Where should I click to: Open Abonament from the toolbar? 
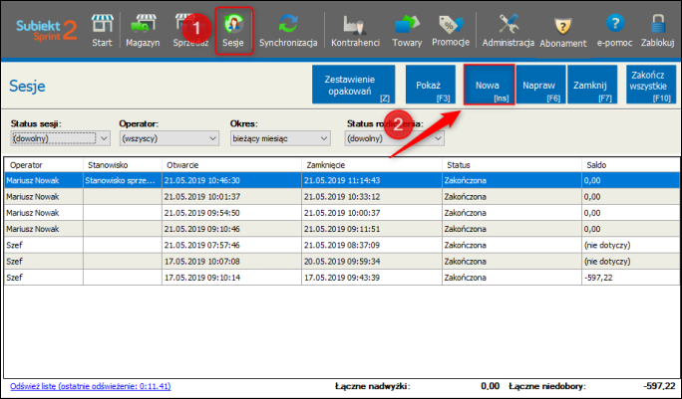[x=563, y=29]
